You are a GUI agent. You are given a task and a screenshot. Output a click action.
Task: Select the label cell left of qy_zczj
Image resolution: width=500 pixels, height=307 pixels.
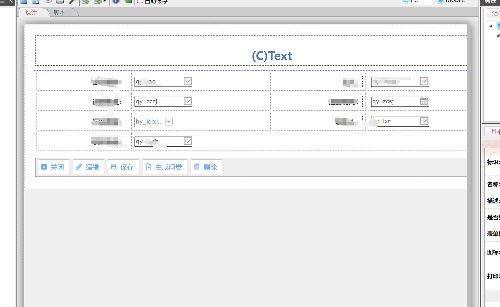[x=83, y=102]
